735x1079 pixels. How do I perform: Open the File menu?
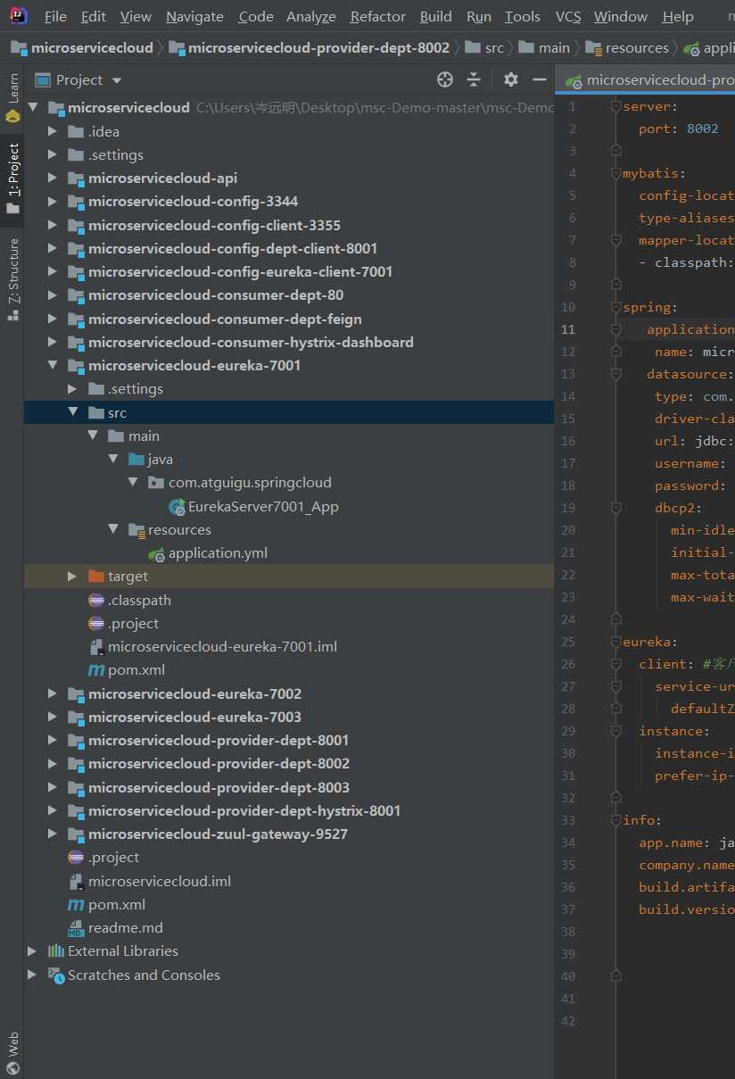point(55,16)
